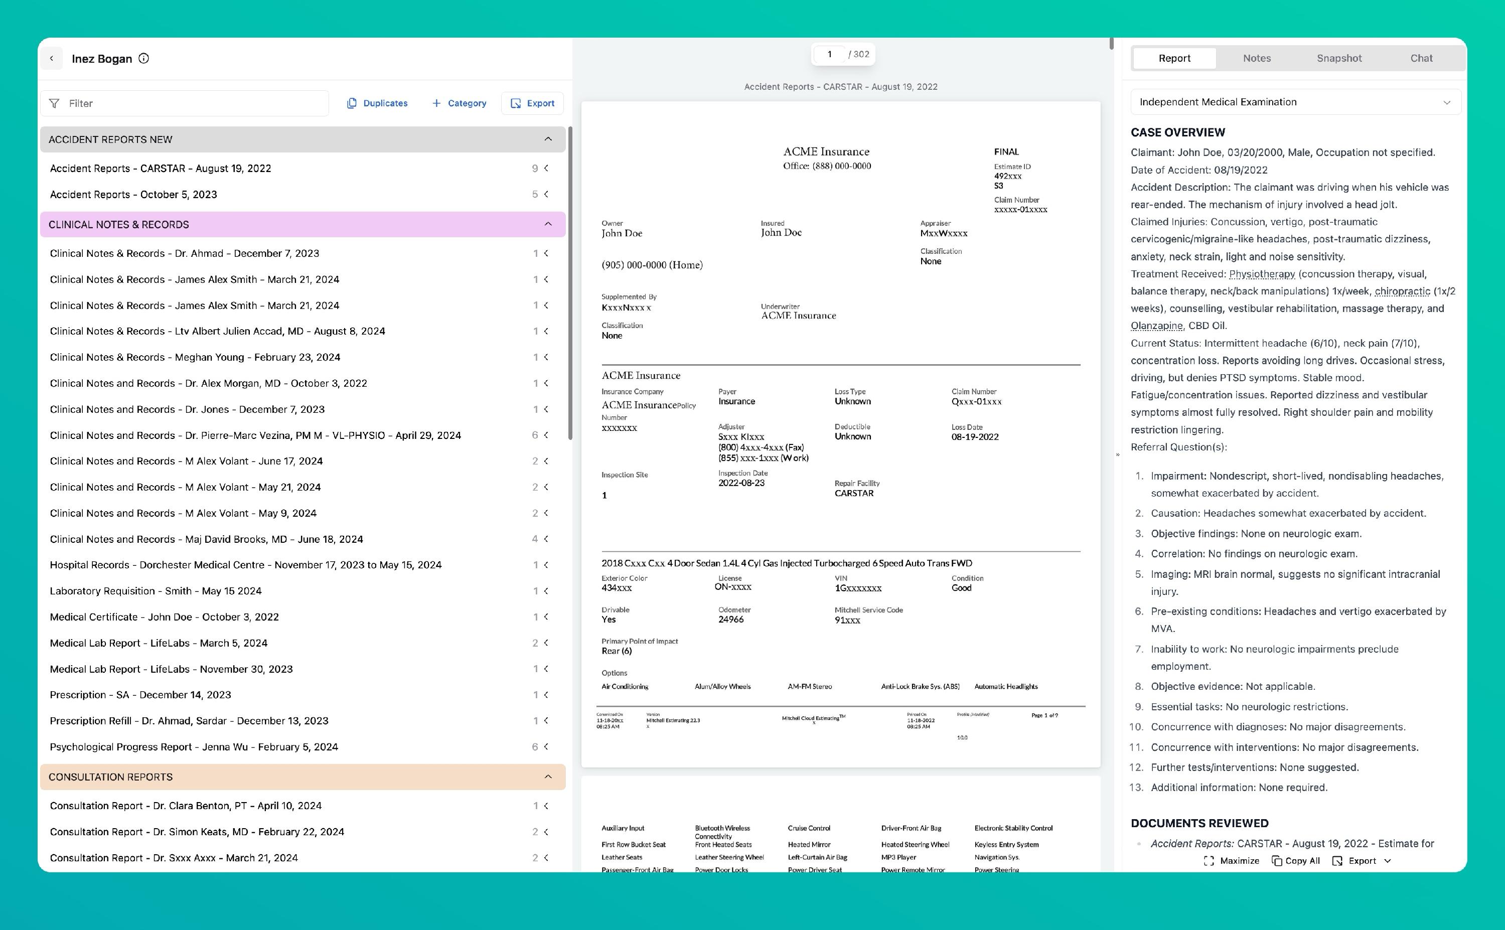The height and width of the screenshot is (930, 1505).
Task: Expand chevron for Psychological Progress Report - Jenna Wu
Action: 546,746
